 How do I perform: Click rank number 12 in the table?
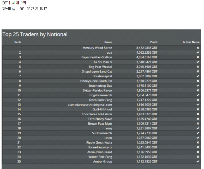pos(19,100)
